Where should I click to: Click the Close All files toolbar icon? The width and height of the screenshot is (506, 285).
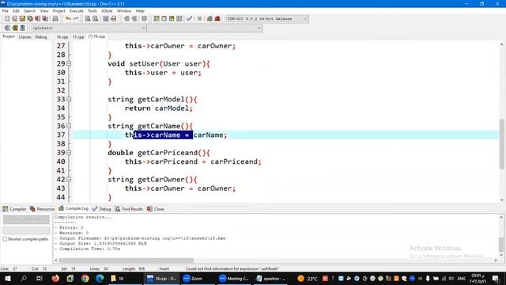click(x=46, y=19)
